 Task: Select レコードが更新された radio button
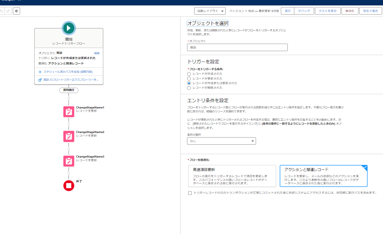point(189,78)
